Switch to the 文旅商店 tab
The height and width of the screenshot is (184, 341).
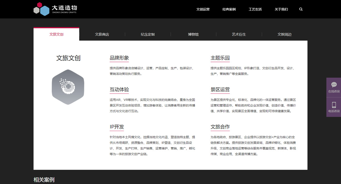[102, 35]
